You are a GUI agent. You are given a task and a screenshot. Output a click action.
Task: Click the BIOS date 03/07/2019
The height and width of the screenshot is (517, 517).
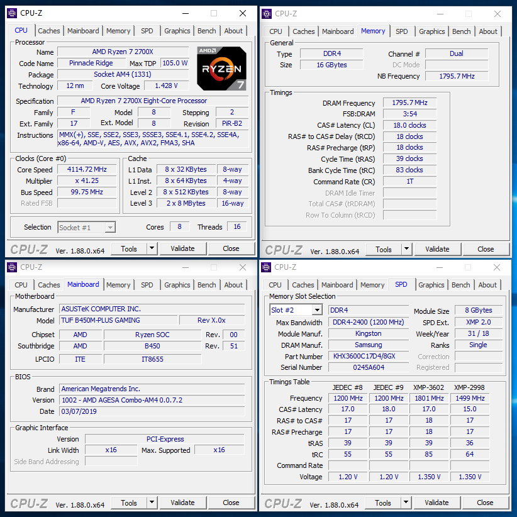(152, 411)
